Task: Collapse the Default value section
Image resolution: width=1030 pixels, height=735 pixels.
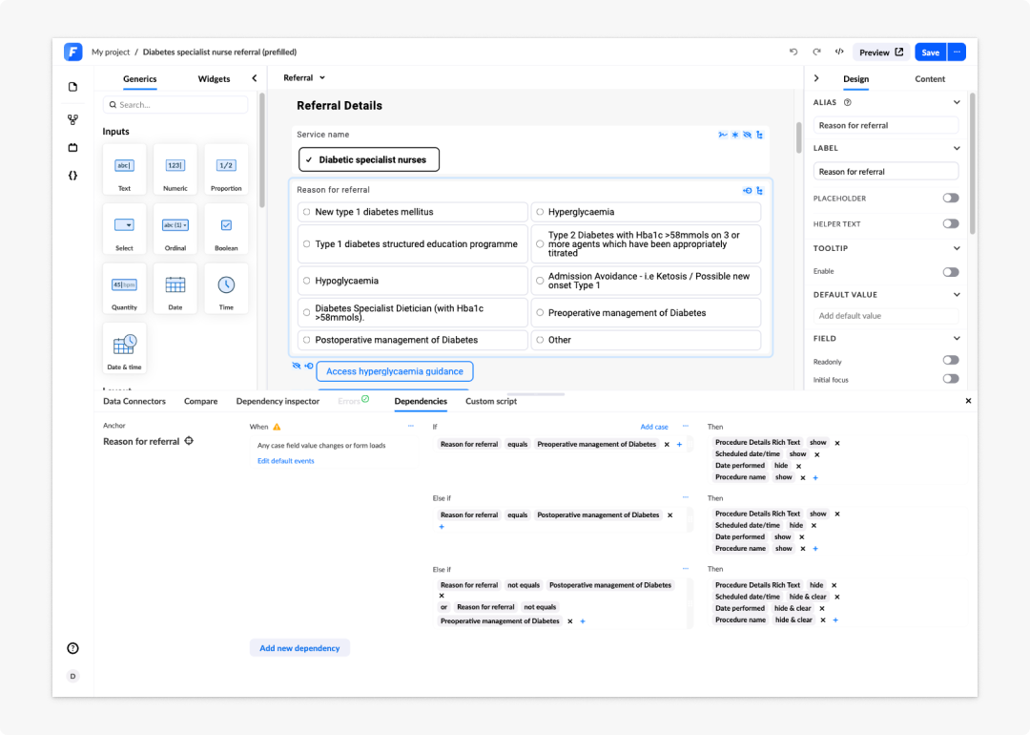Action: coord(957,295)
